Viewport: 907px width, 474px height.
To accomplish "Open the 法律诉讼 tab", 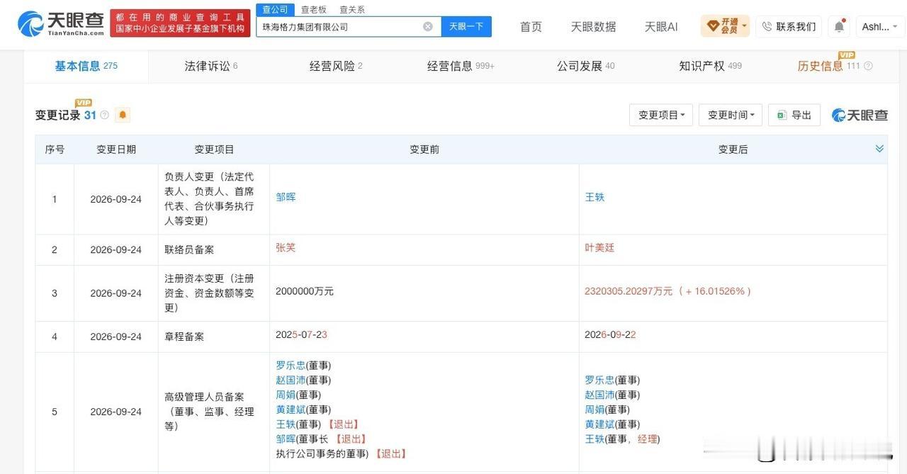I will click(x=211, y=66).
